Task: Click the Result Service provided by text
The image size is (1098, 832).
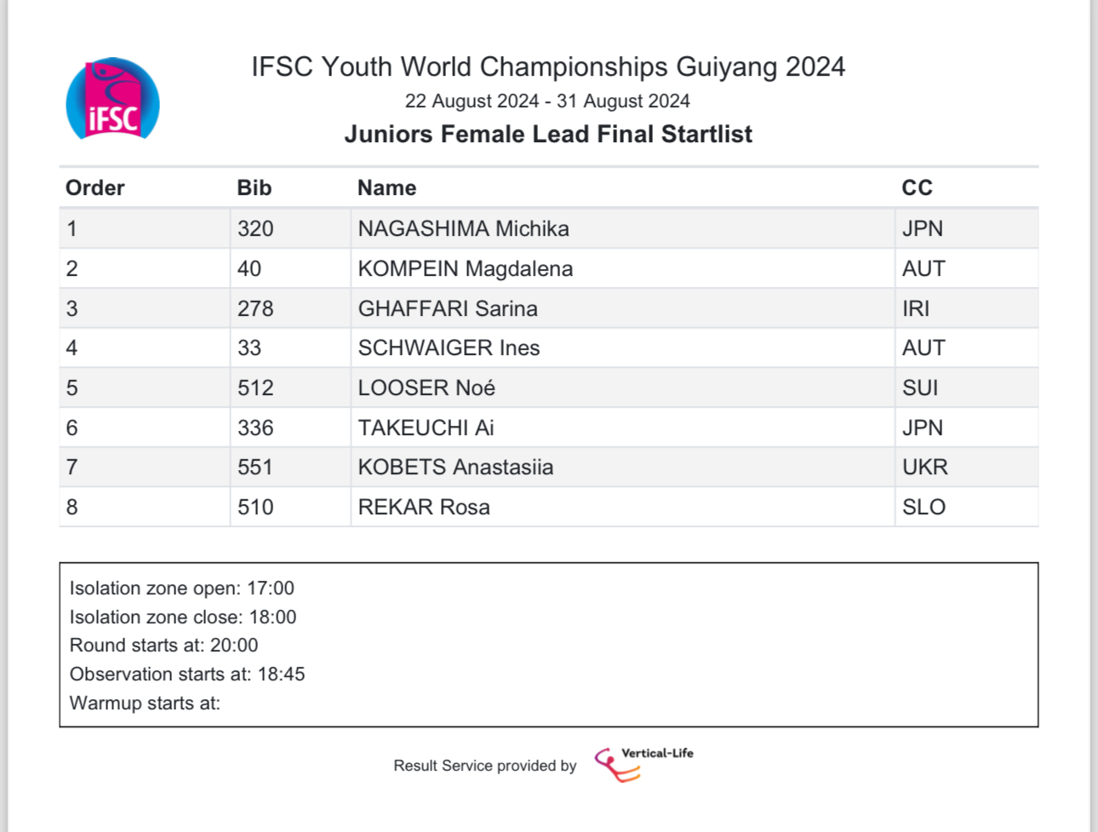Action: pos(484,766)
